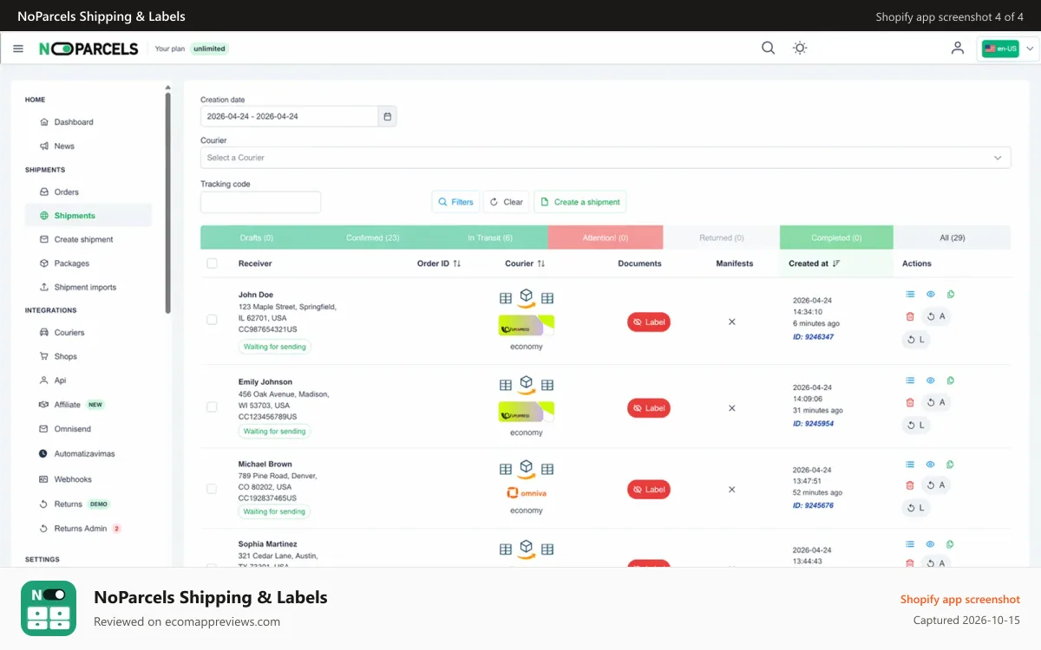
Task: Delete Emily Johnson shipment with trash icon
Action: point(910,403)
